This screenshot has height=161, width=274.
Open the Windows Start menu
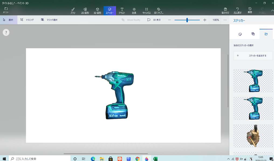tap(4, 159)
